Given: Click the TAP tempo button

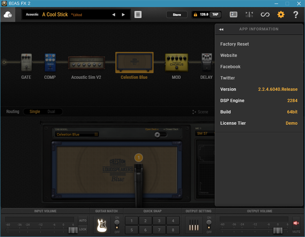Looking at the screenshot, I should coord(215,14).
